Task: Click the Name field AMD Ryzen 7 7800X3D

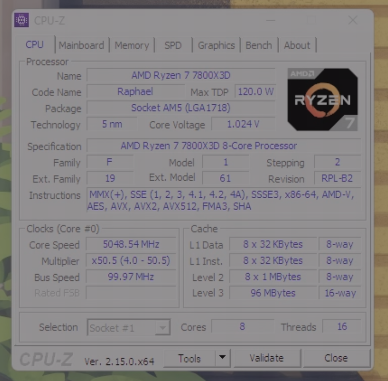Action: pos(181,75)
